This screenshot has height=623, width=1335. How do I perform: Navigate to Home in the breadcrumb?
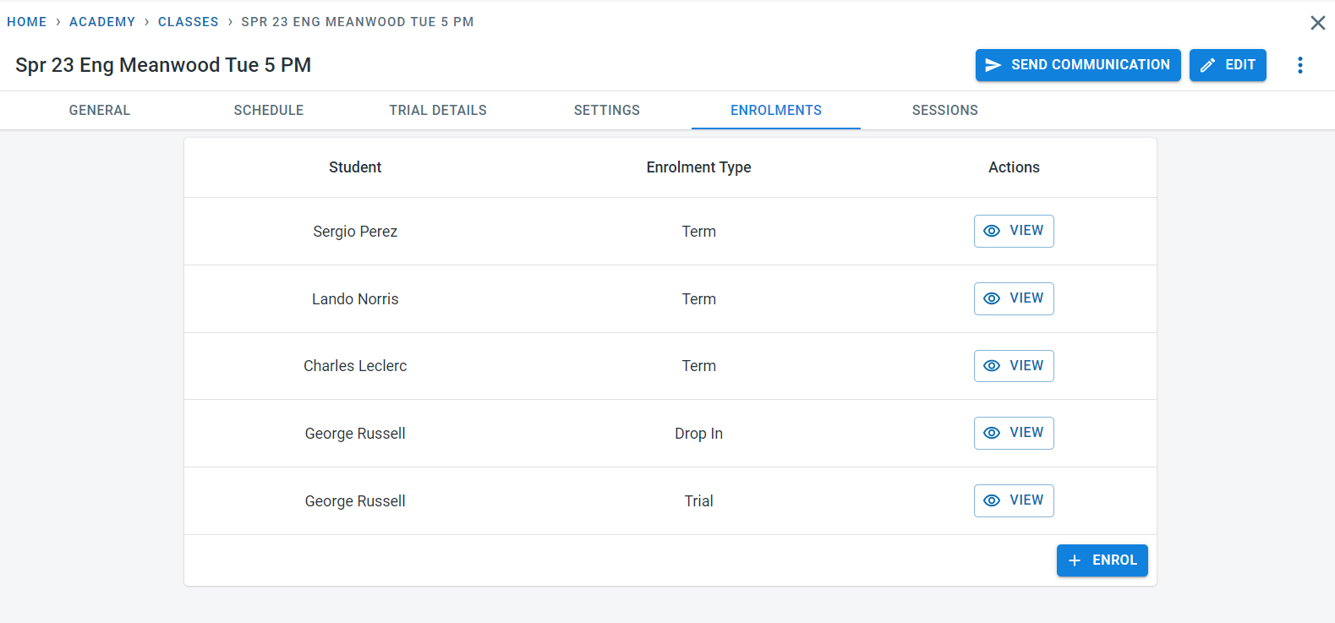tap(27, 22)
